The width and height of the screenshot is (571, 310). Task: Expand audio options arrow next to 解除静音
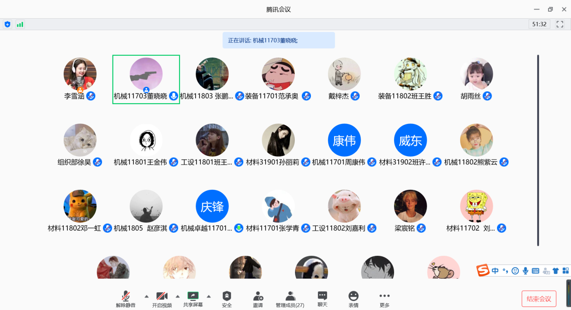pos(146,296)
